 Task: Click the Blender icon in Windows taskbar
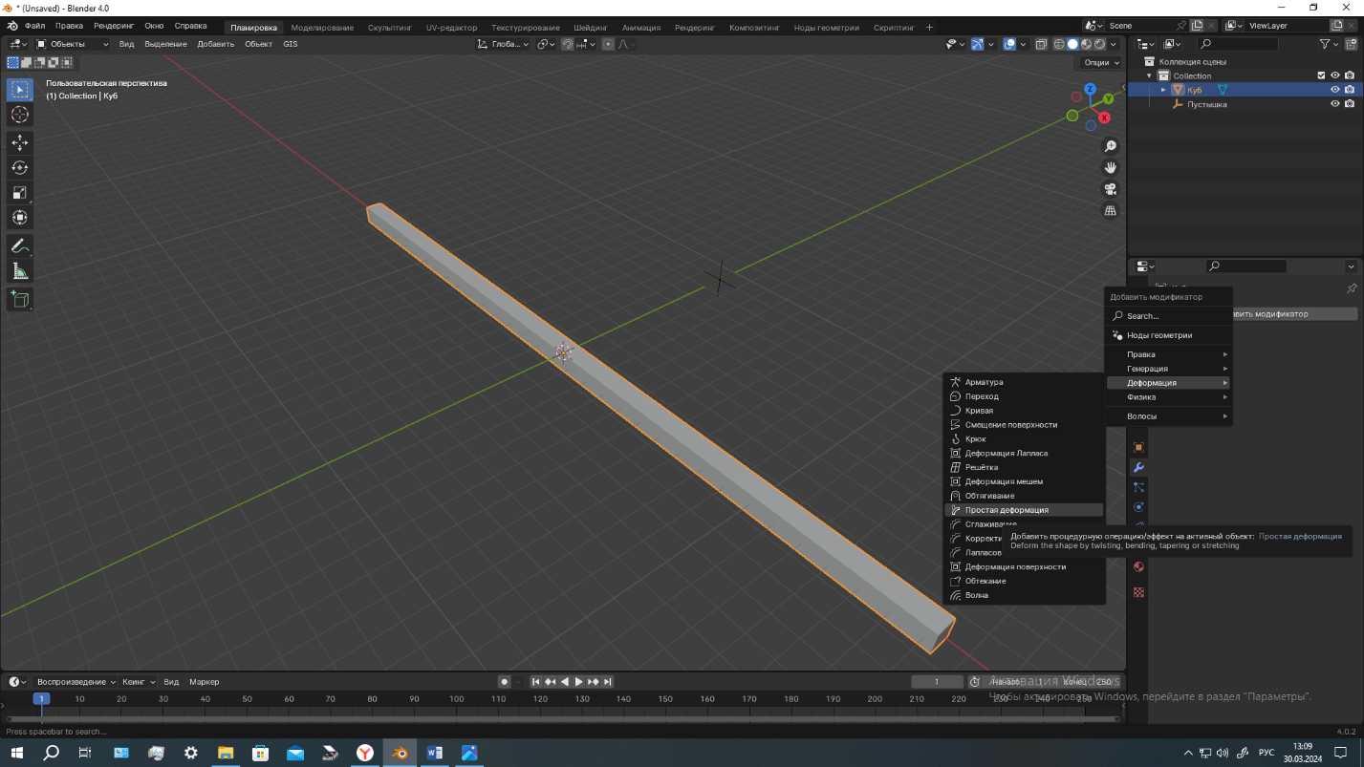(x=400, y=753)
